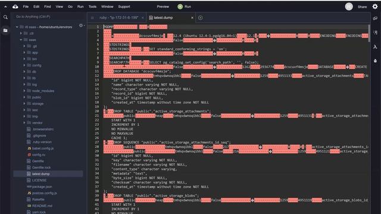This screenshot has width=381, height=214.
Task: Open the Tools menu
Action: [92, 7]
